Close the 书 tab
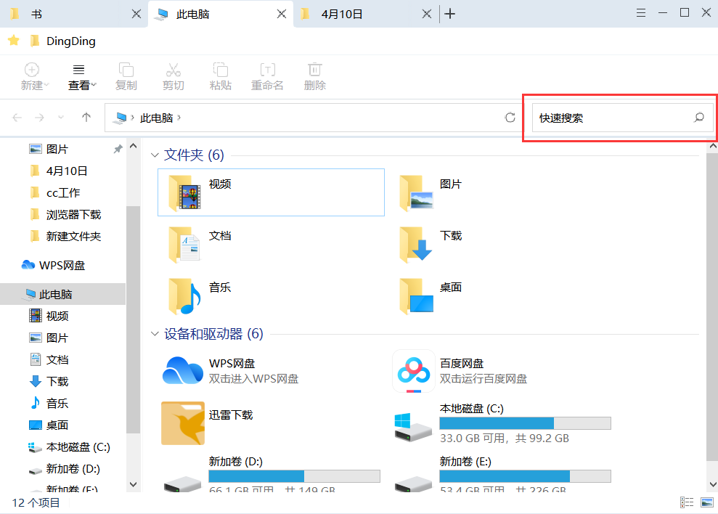This screenshot has height=514, width=718. pos(136,15)
